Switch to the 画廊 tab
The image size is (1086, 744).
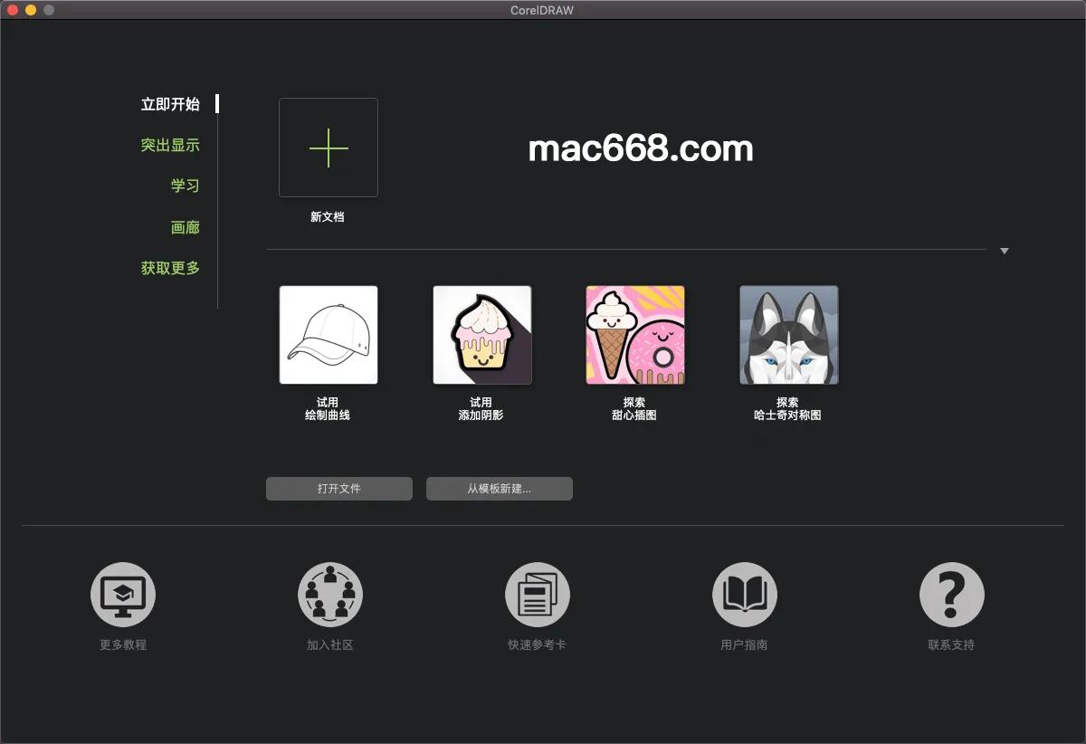click(186, 226)
